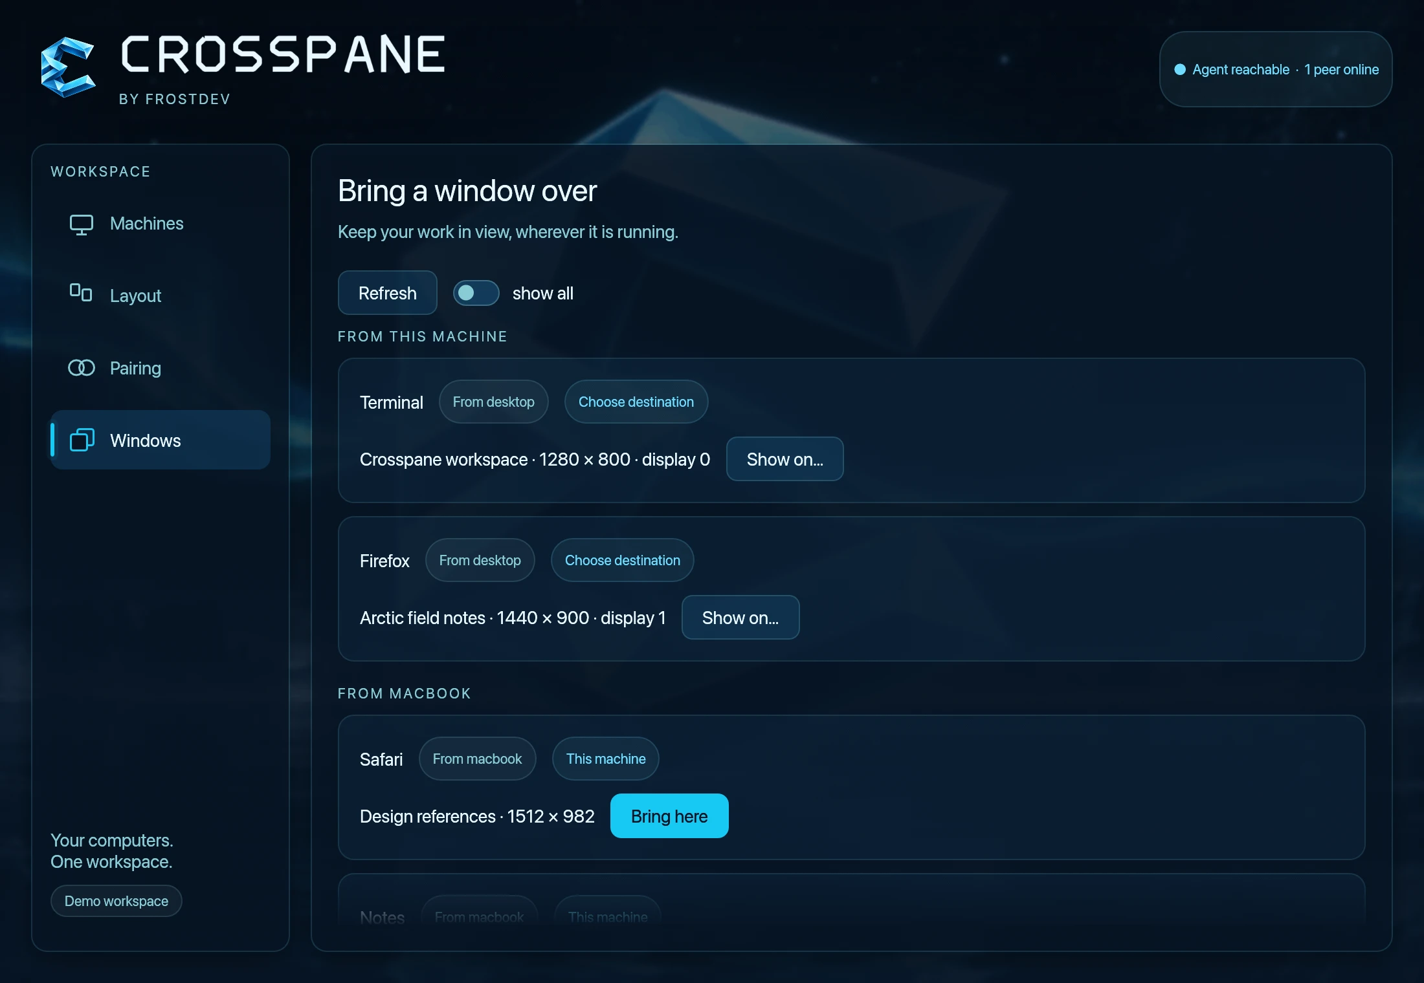Viewport: 1424px width, 983px height.
Task: Click 'Design references · 1512 × 982' text
Action: coord(477,816)
